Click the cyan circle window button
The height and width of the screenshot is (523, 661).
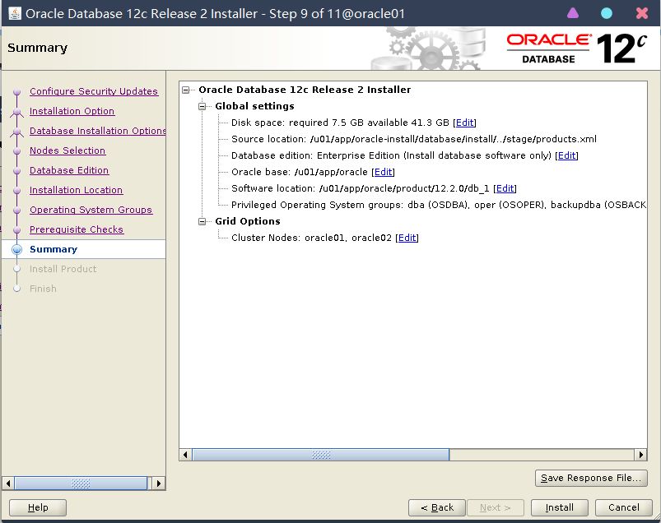click(606, 13)
